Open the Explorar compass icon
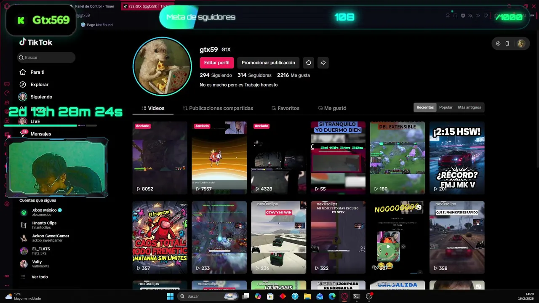Image resolution: width=539 pixels, height=303 pixels. (23, 85)
